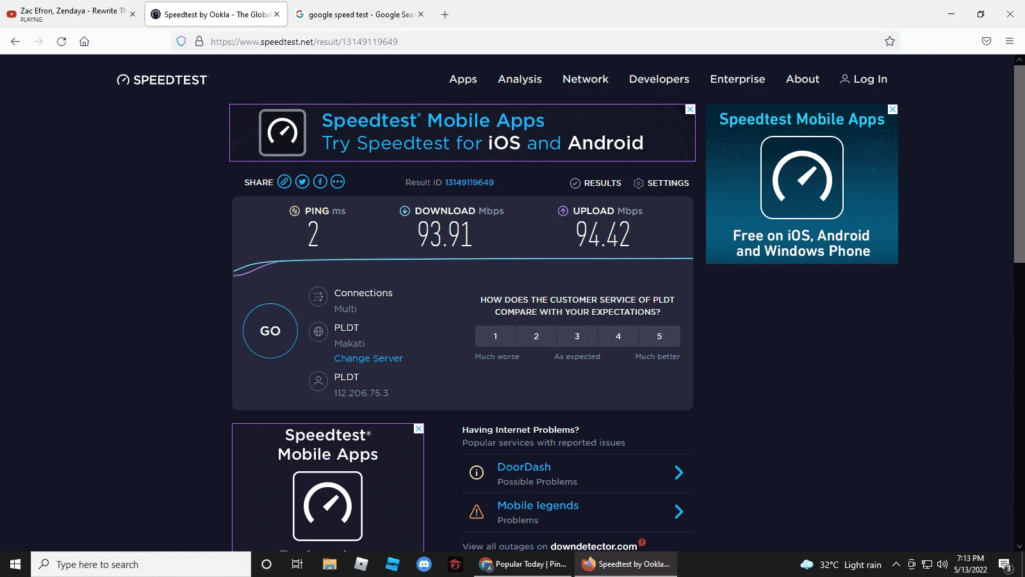The height and width of the screenshot is (577, 1025).
Task: Expand Mobile legends problems chevron
Action: click(679, 512)
